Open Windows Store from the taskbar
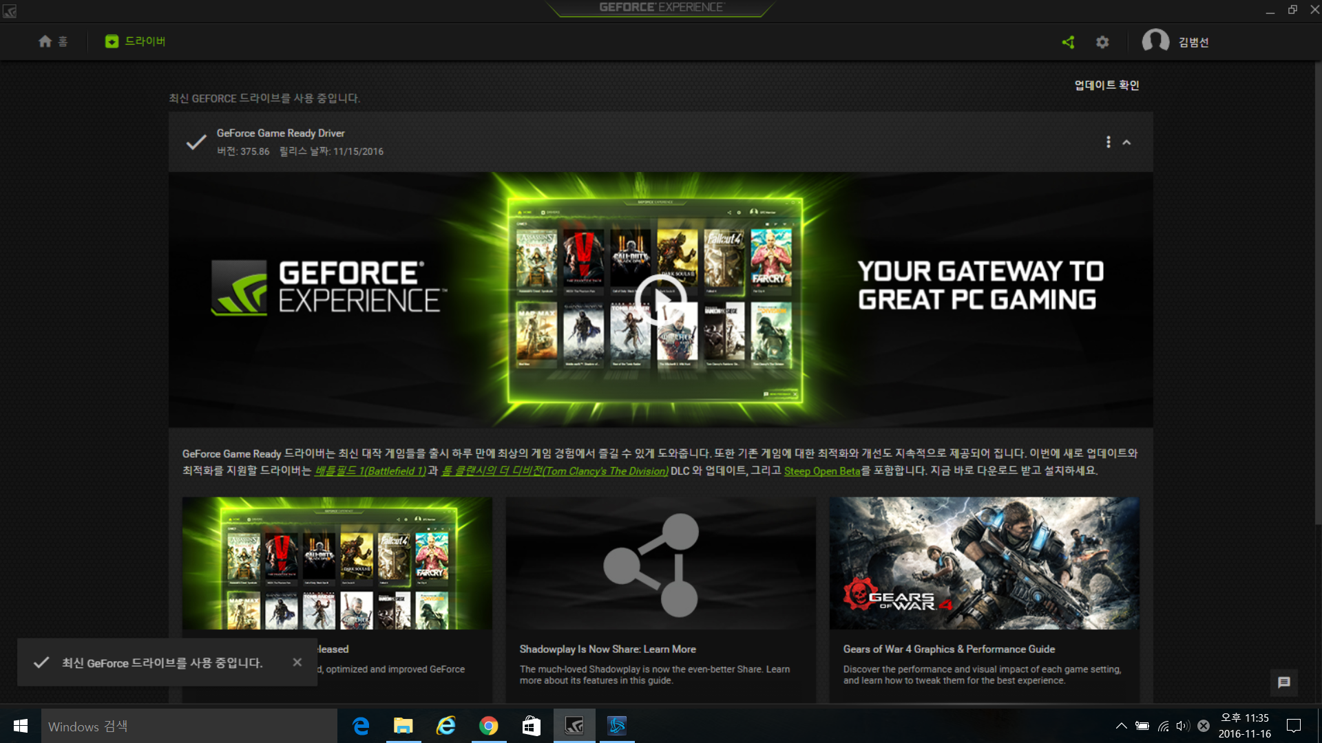 pyautogui.click(x=532, y=726)
